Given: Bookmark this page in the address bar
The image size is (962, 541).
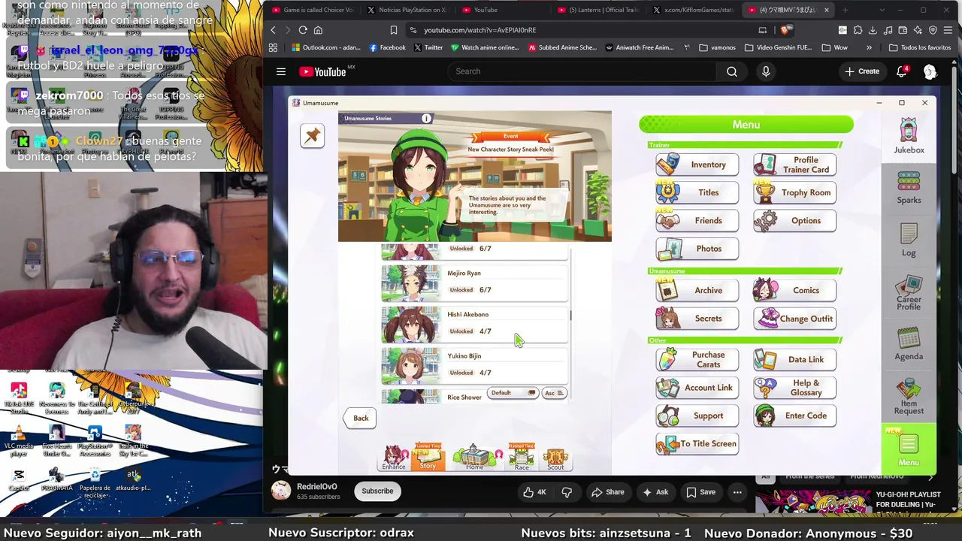Looking at the screenshot, I should pos(393,30).
